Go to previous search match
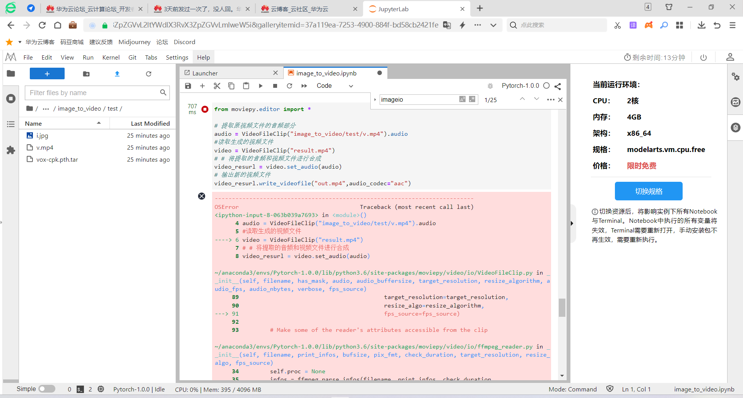 pos(522,99)
